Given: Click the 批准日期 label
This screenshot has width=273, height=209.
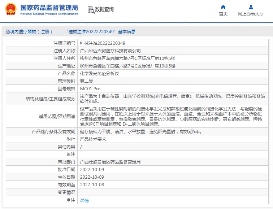Looking at the screenshot, I should coord(66,170).
